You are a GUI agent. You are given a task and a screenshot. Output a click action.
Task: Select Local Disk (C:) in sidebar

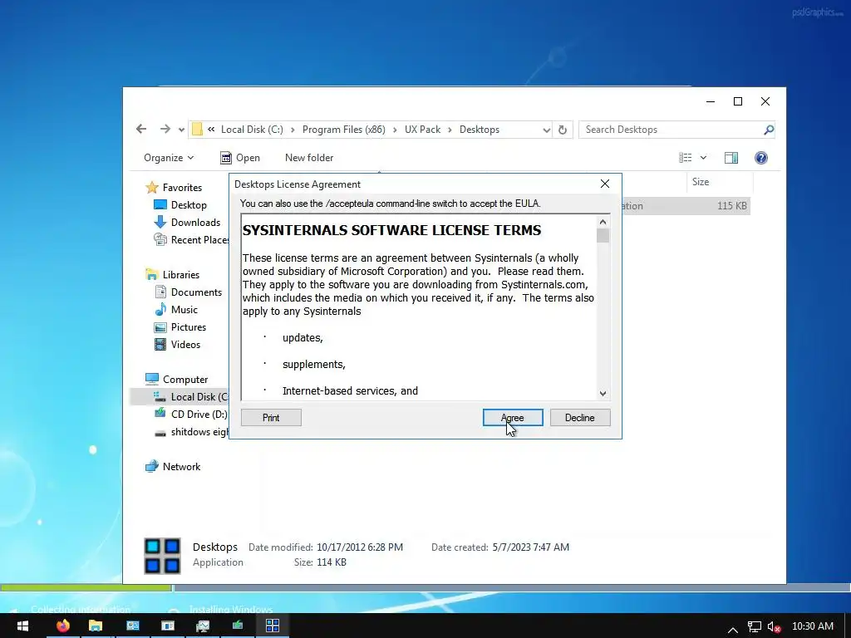pyautogui.click(x=180, y=396)
